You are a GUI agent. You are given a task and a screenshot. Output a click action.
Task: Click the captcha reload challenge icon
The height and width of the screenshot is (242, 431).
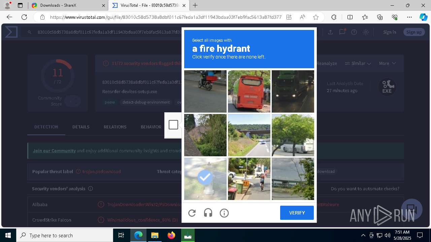pyautogui.click(x=192, y=213)
